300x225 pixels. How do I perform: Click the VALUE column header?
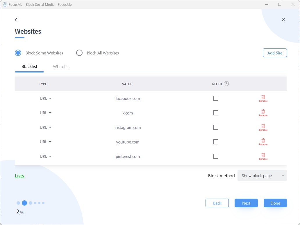(x=127, y=84)
